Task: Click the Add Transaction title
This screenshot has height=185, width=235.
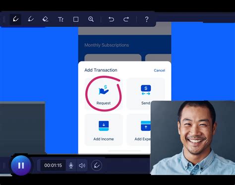Action: (101, 70)
